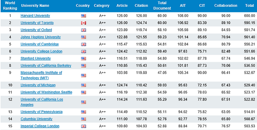Click Canada flag in University of Toronto row

pyautogui.click(x=84, y=23)
